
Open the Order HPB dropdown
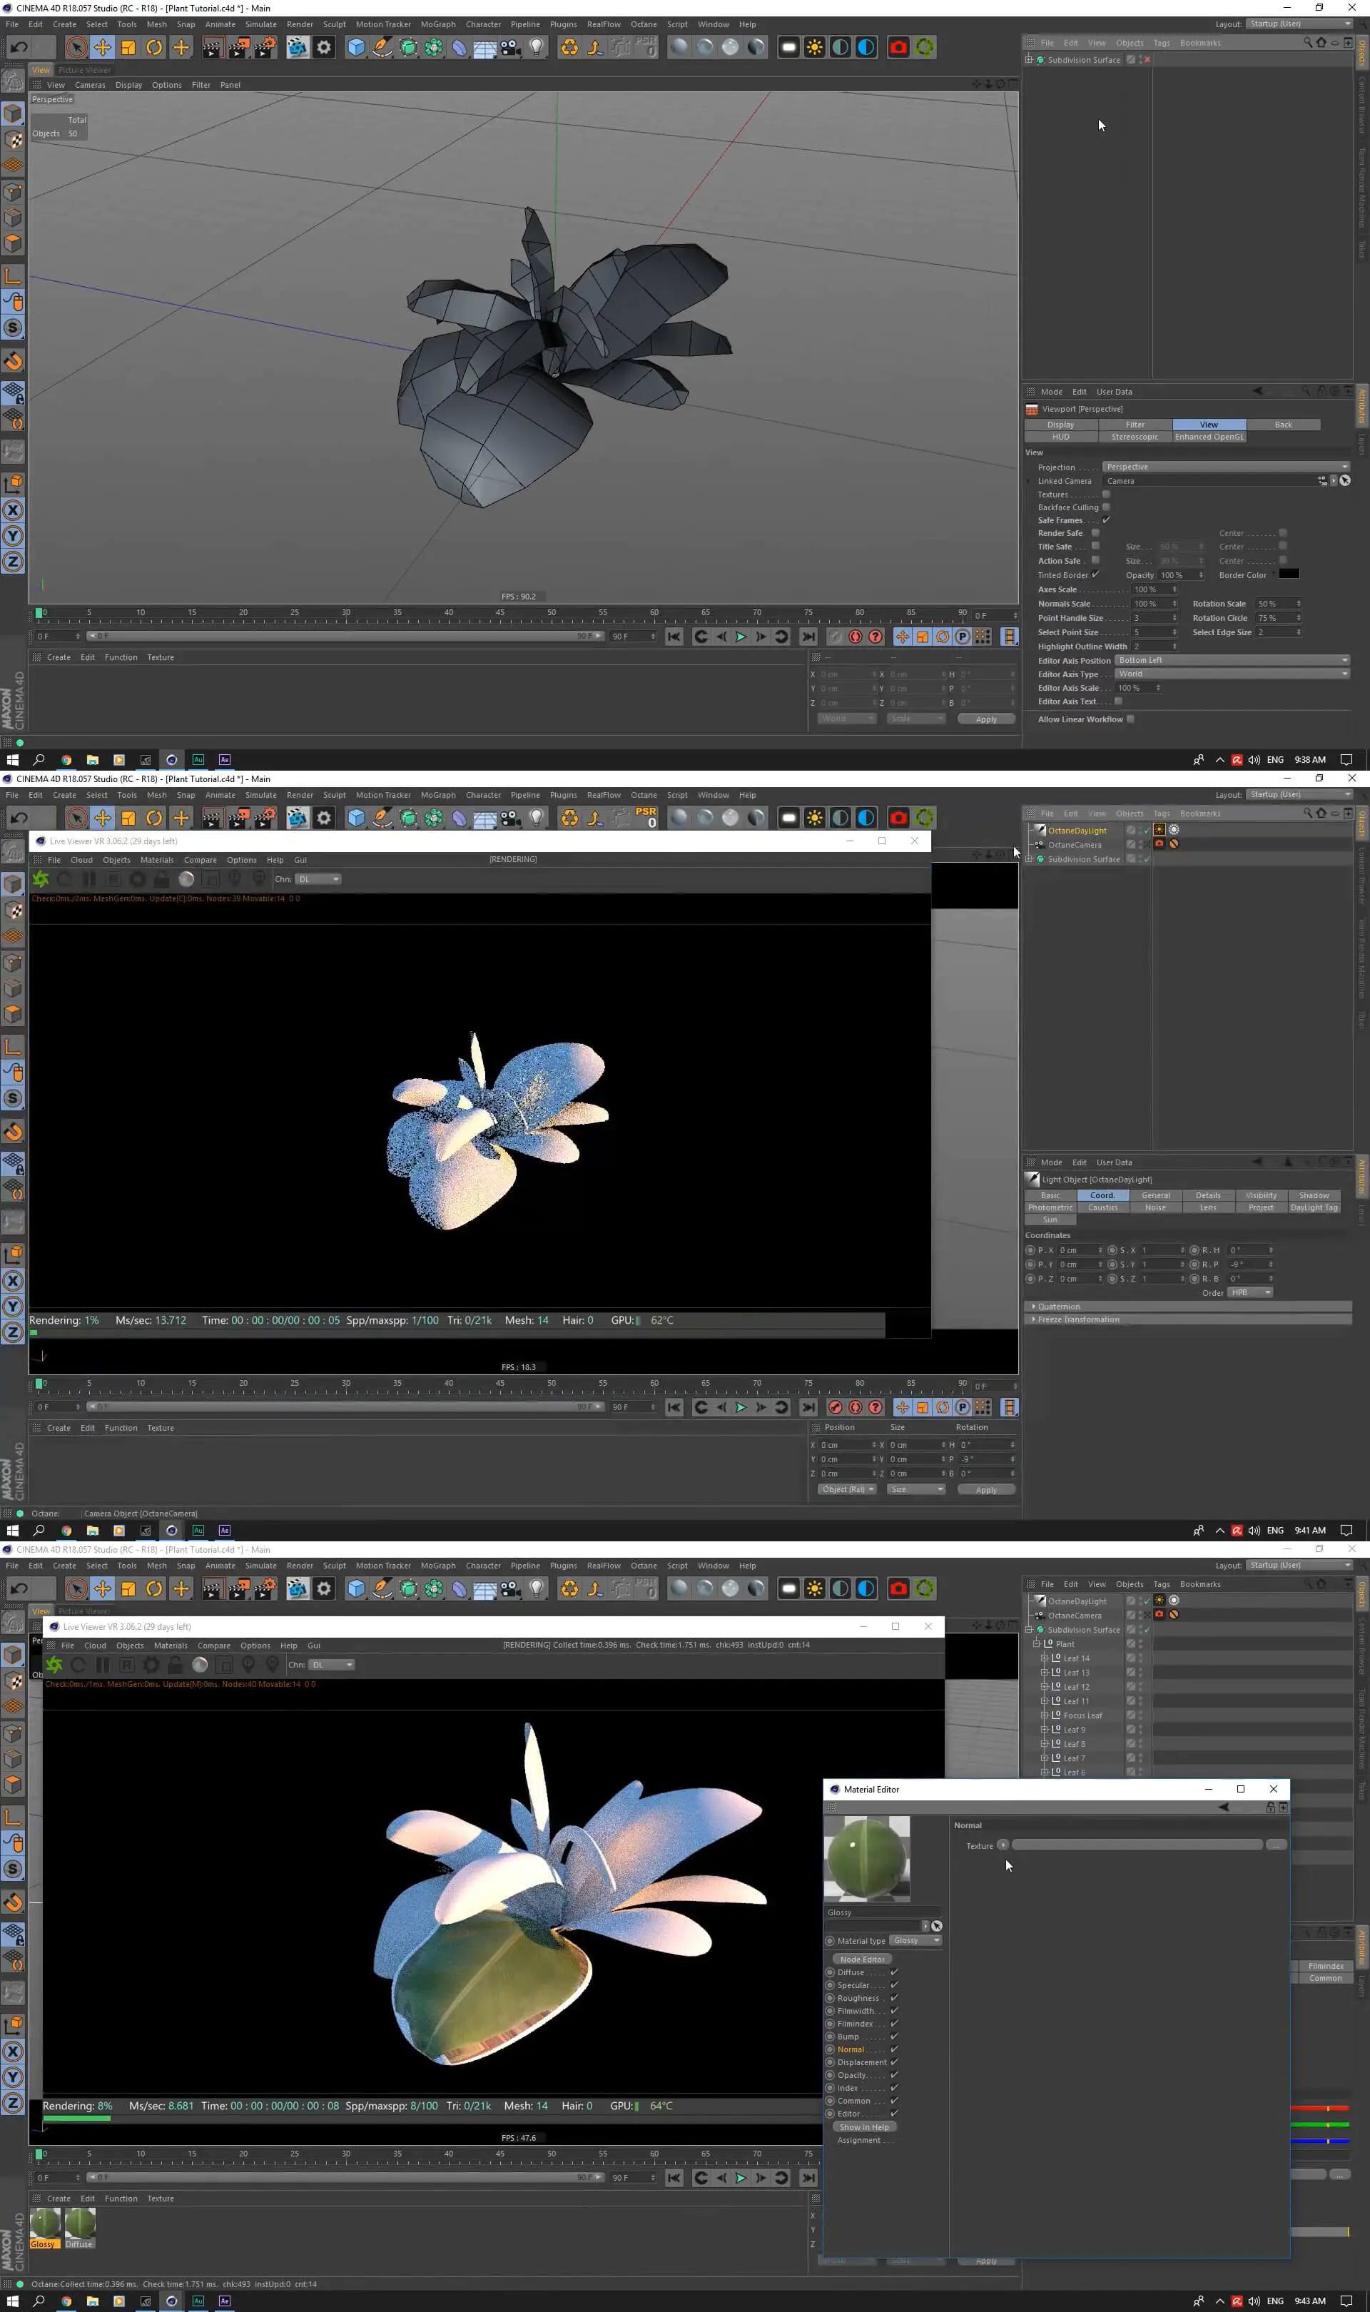1250,1292
